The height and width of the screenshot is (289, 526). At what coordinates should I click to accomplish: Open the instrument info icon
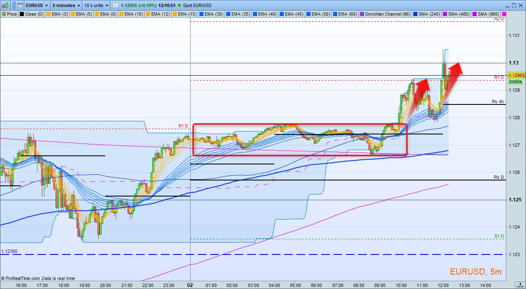(x=116, y=5)
